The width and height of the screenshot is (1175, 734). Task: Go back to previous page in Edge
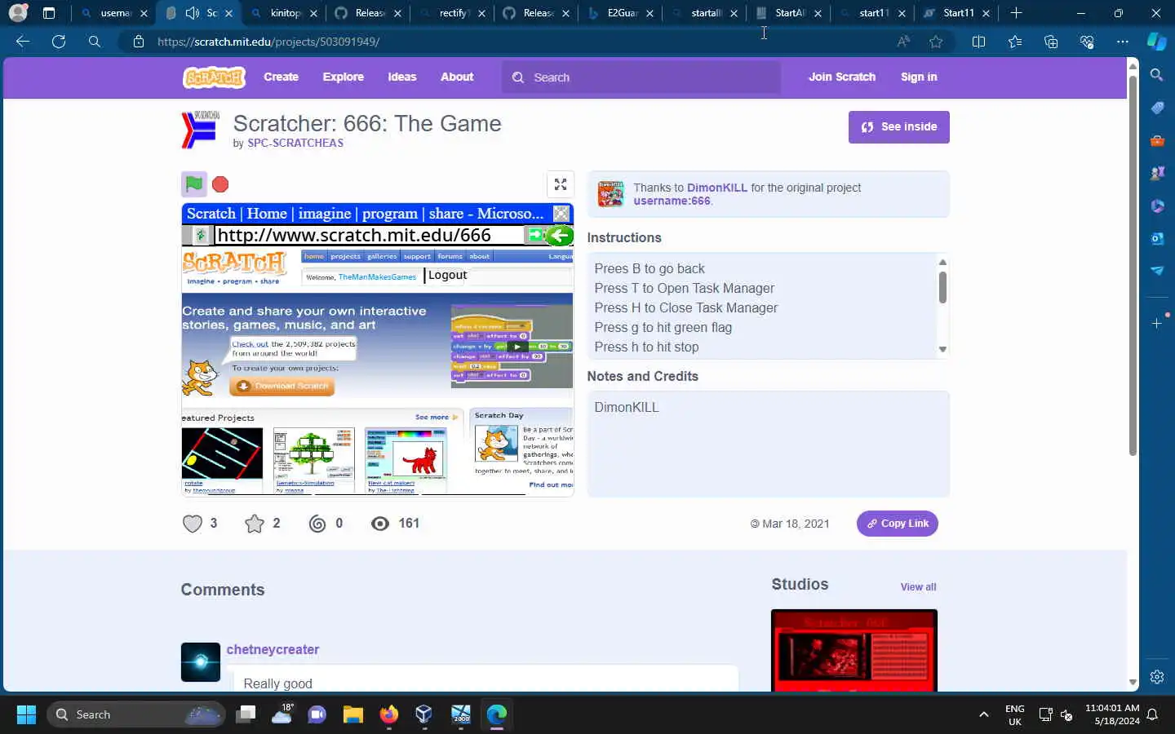pyautogui.click(x=23, y=42)
